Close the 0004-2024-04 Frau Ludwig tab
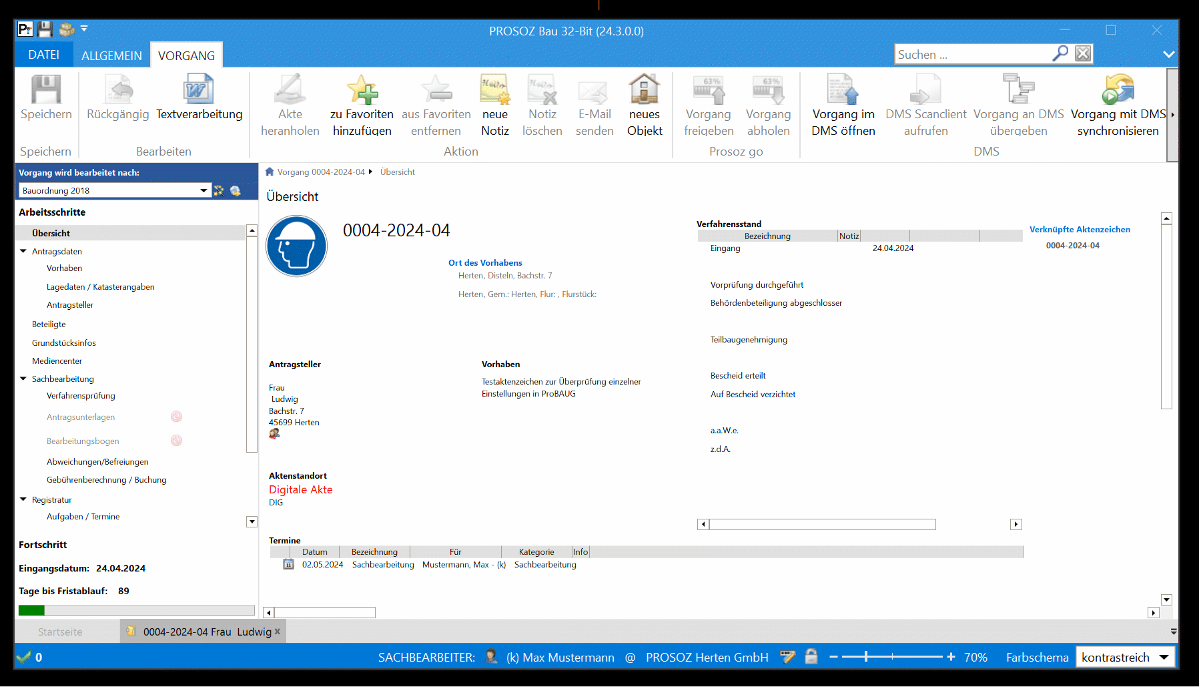This screenshot has width=1199, height=687. coord(278,631)
